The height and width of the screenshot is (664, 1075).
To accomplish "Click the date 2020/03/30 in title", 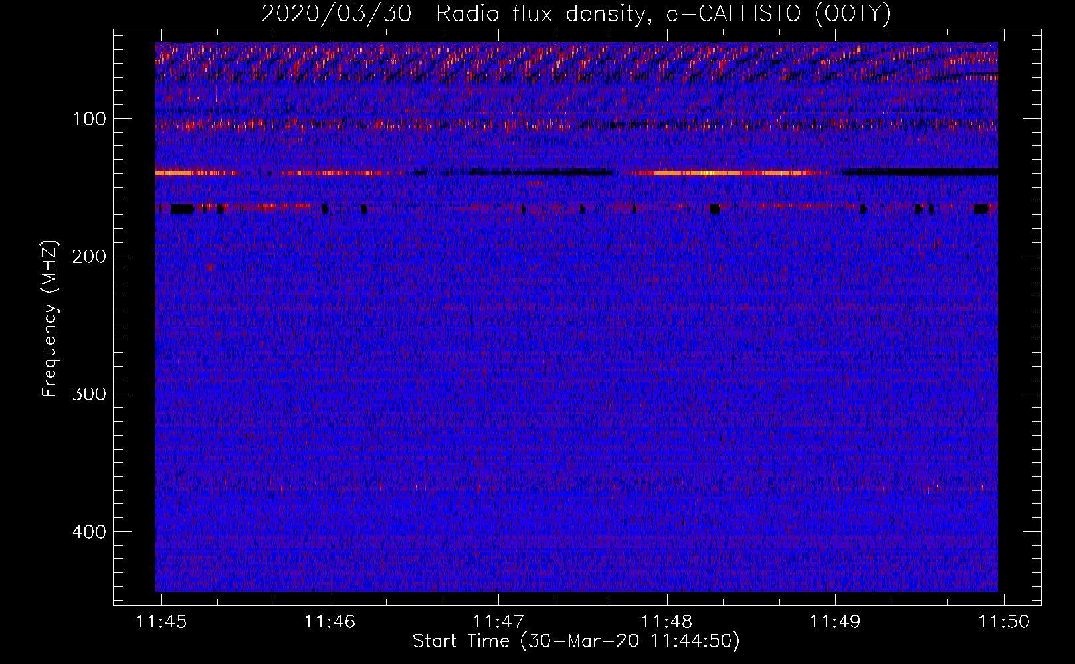I will 336,14.
